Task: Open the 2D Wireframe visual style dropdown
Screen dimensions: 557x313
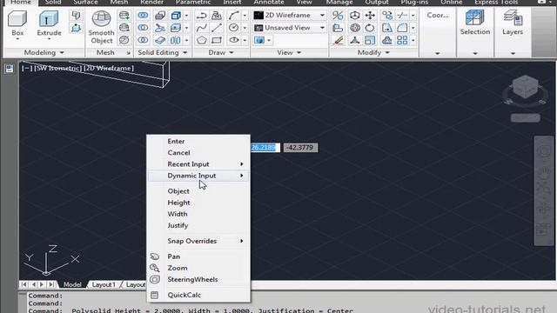Action: coord(289,16)
